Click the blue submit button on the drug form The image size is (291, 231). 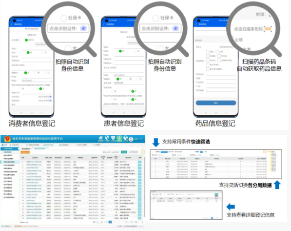[x=216, y=103]
